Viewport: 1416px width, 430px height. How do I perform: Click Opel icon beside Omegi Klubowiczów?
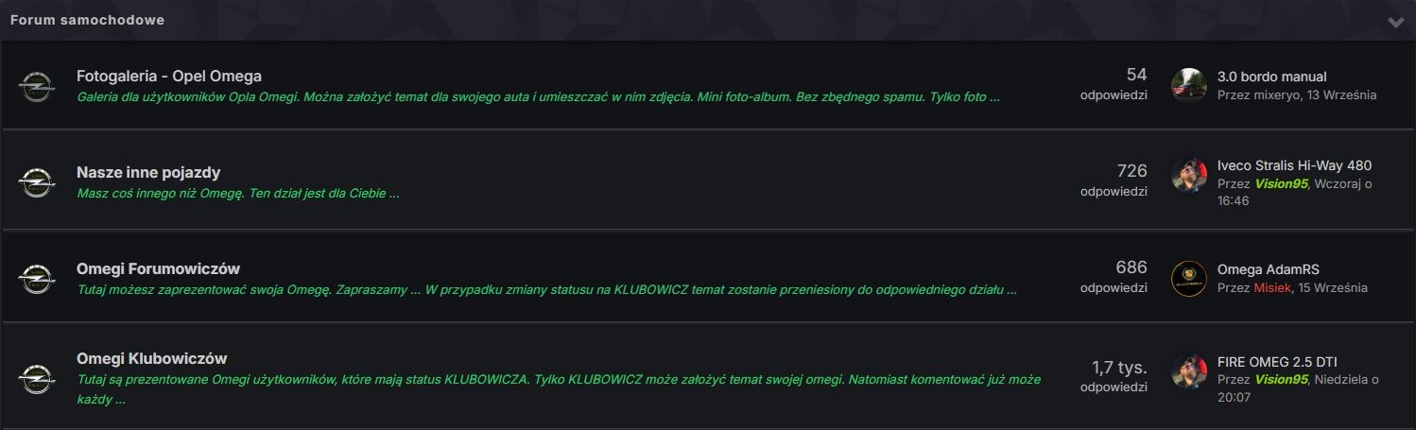[37, 378]
